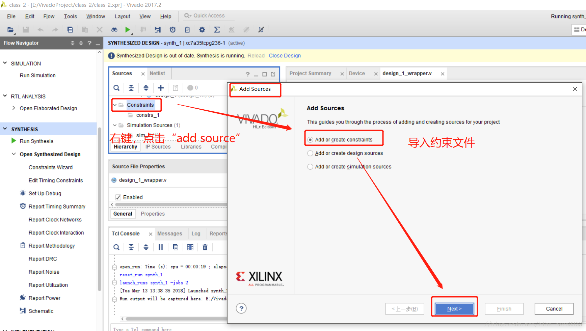Select constrs_1 in the Sources tree
This screenshot has height=331, width=586.
pyautogui.click(x=148, y=115)
